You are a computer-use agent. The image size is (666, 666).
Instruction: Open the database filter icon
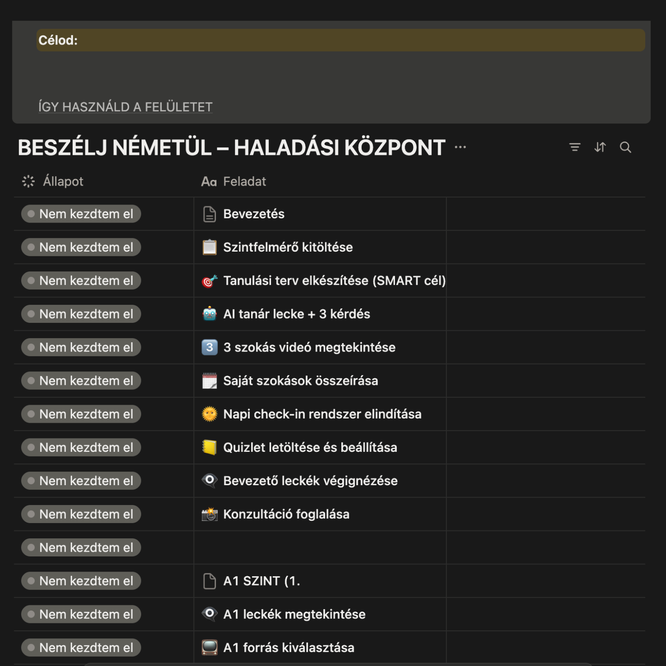(574, 148)
